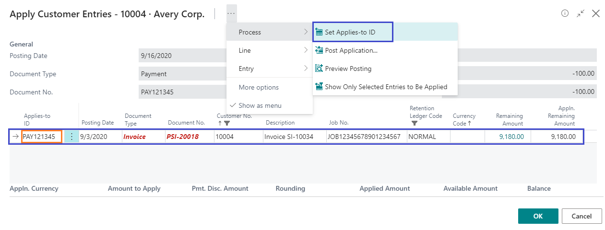
Task: Expand the Line submenu
Action: (x=269, y=50)
